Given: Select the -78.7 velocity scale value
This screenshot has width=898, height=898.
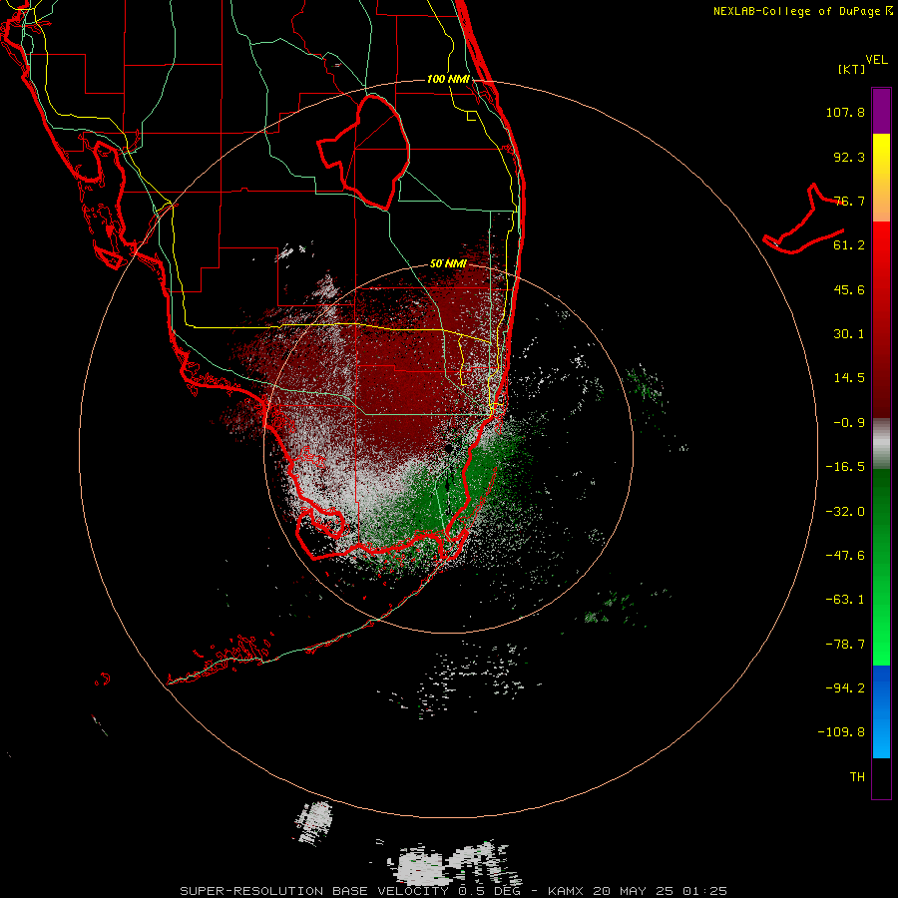Looking at the screenshot, I should [x=845, y=645].
